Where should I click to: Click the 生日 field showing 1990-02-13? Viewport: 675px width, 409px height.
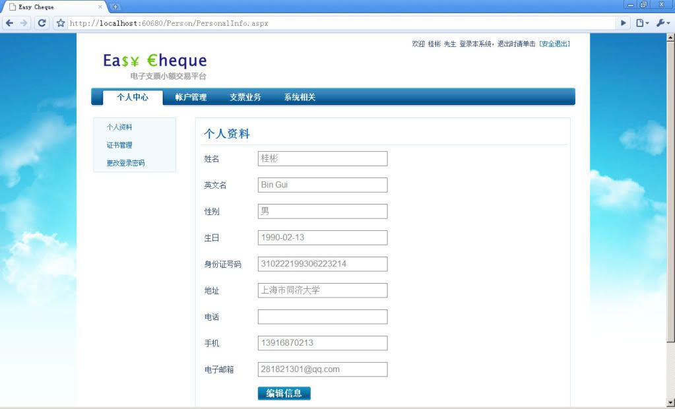tap(323, 237)
